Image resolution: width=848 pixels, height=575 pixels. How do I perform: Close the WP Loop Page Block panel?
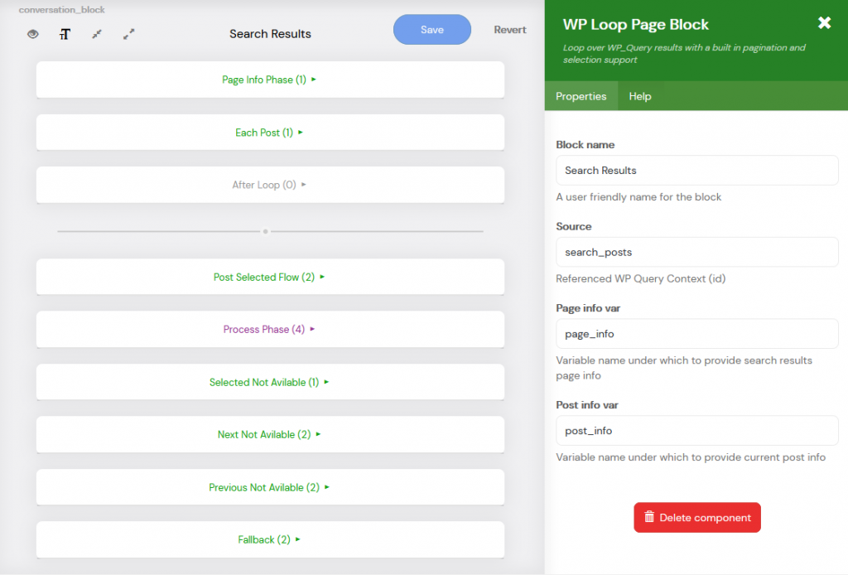824,22
